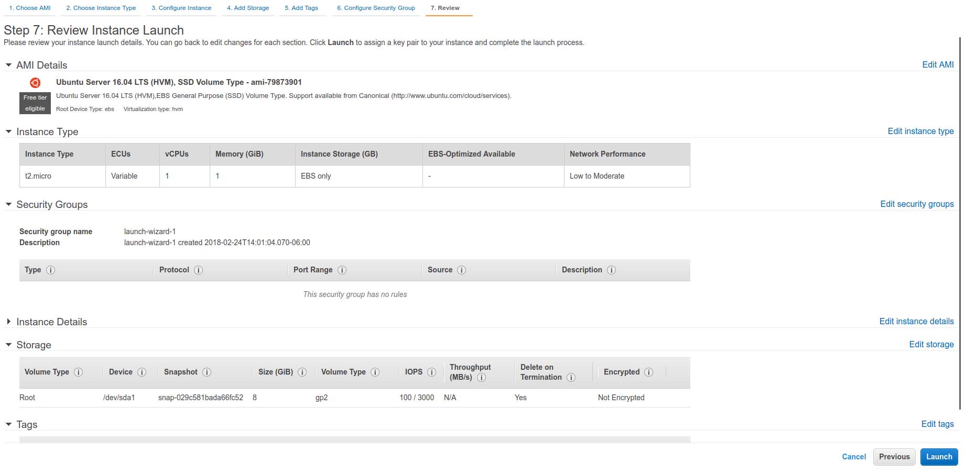Click info icon beside Size (GiB) header
The image size is (965, 473).
(x=302, y=372)
